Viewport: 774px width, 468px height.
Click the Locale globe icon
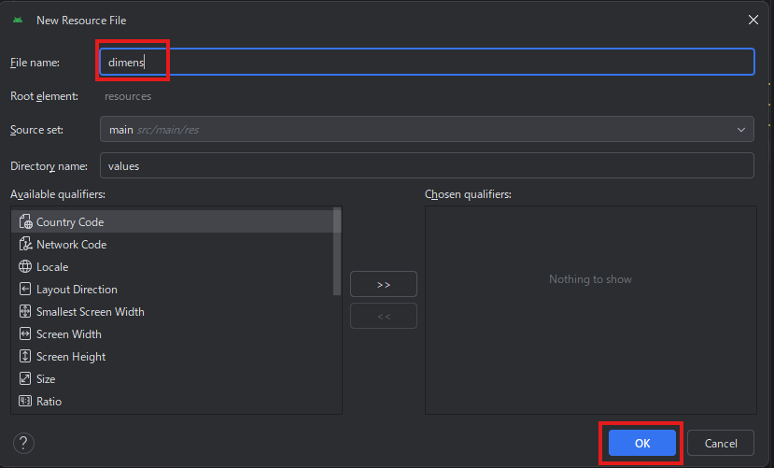25,266
